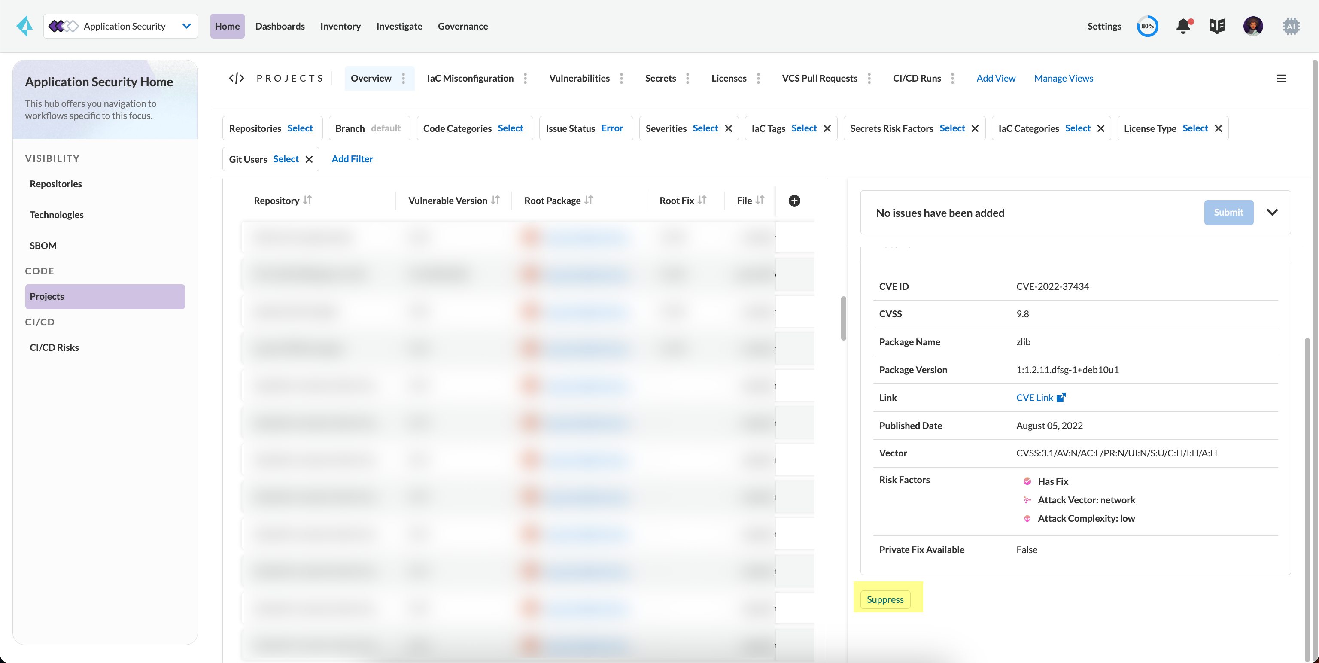
Task: Open Vulnerabilities tab options menu
Action: click(621, 78)
